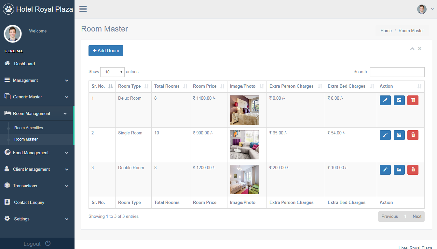Image resolution: width=437 pixels, height=249 pixels.
Task: Open the Show entries dropdown
Action: (112, 72)
